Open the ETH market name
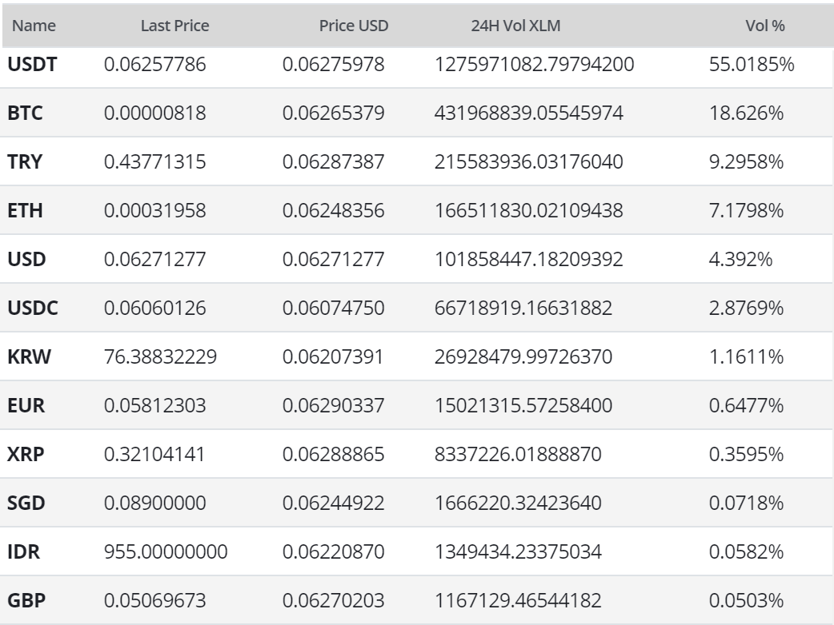Viewport: 834px width, 625px height. [25, 211]
